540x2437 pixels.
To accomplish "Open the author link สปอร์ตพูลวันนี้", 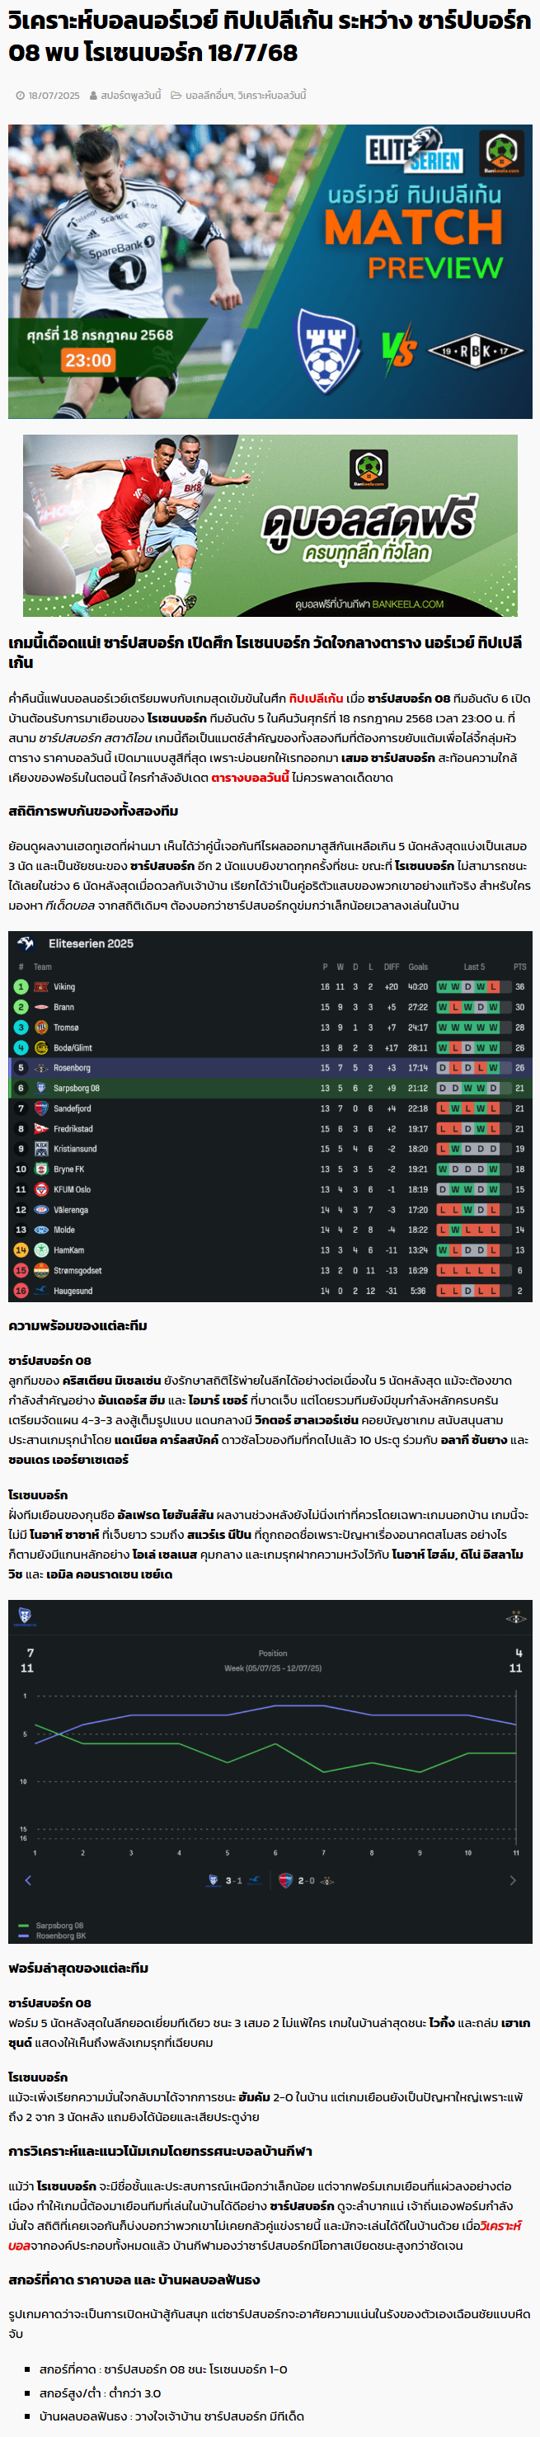I will (x=131, y=96).
